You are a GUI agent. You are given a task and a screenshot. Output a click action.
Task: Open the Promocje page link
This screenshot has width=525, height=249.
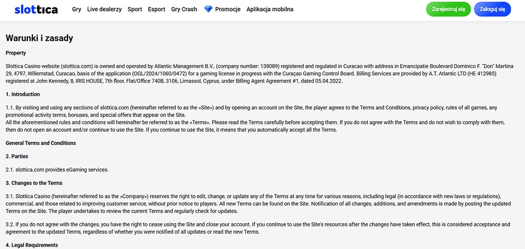point(228,9)
